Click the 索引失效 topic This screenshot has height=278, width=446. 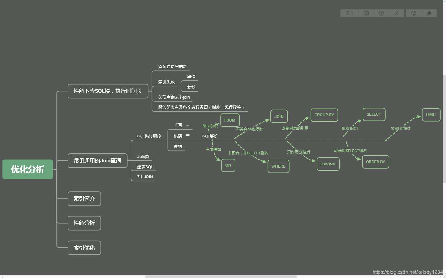coord(167,82)
